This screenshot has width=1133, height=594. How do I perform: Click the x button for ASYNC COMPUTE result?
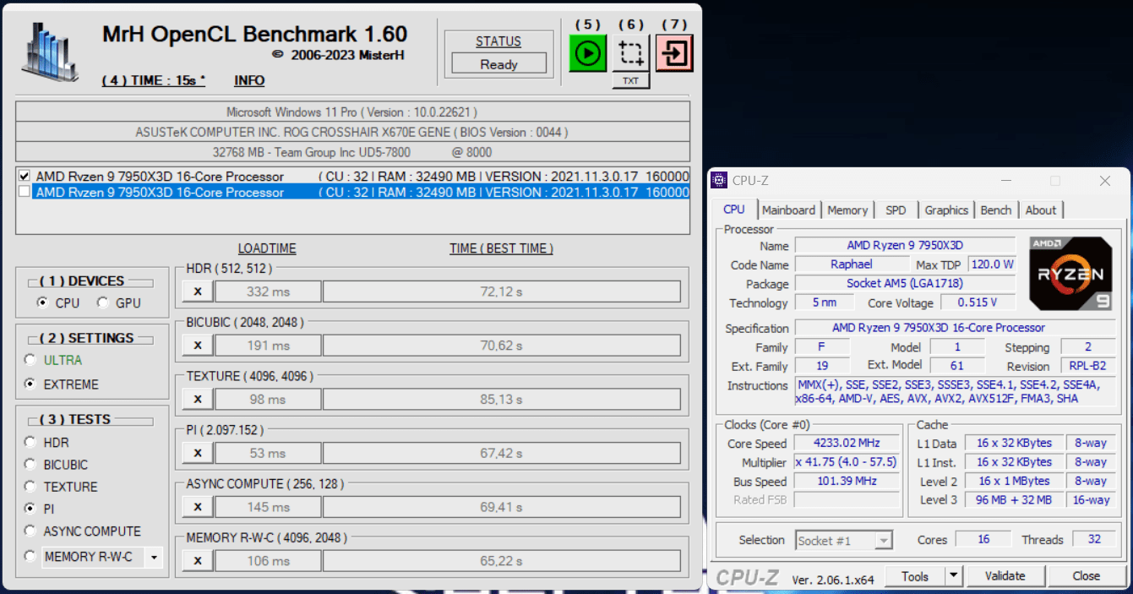198,507
